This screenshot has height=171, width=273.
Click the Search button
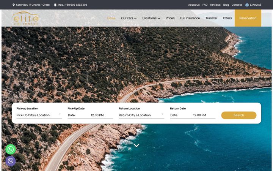239,116
